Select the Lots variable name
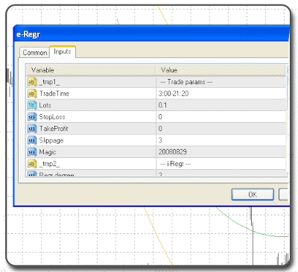This screenshot has height=272, width=298. click(x=45, y=105)
